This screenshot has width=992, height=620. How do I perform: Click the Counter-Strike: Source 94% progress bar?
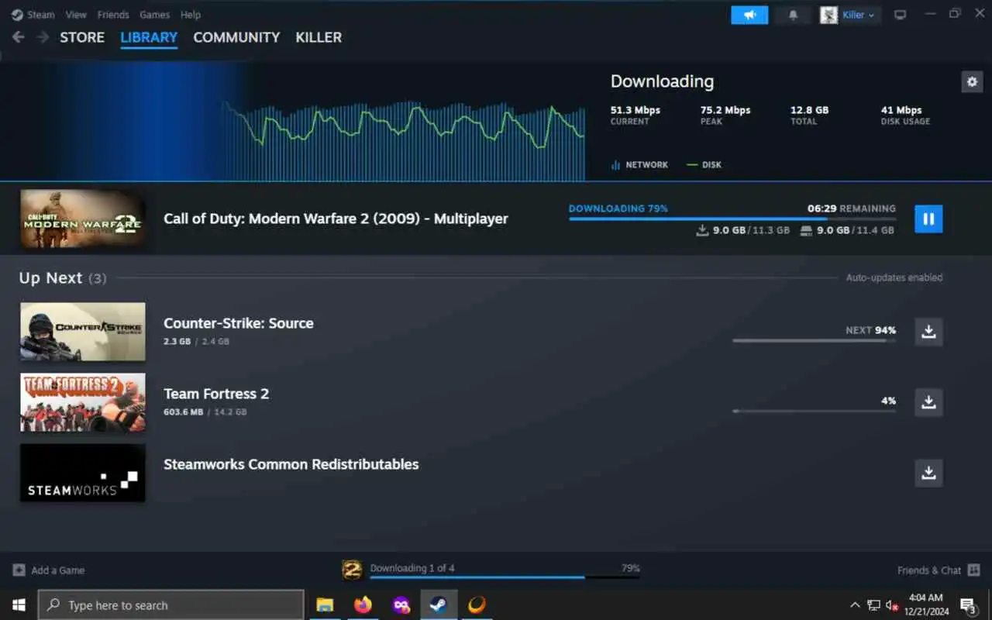click(x=814, y=340)
